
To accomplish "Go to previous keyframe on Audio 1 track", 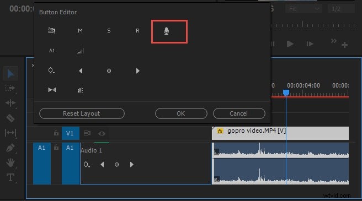I will (x=102, y=164).
